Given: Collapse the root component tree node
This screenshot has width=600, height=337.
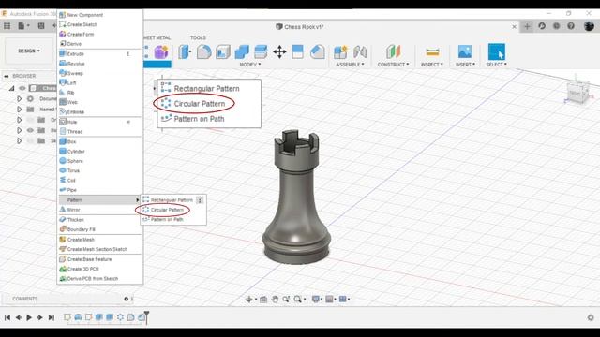Looking at the screenshot, I should 11,88.
